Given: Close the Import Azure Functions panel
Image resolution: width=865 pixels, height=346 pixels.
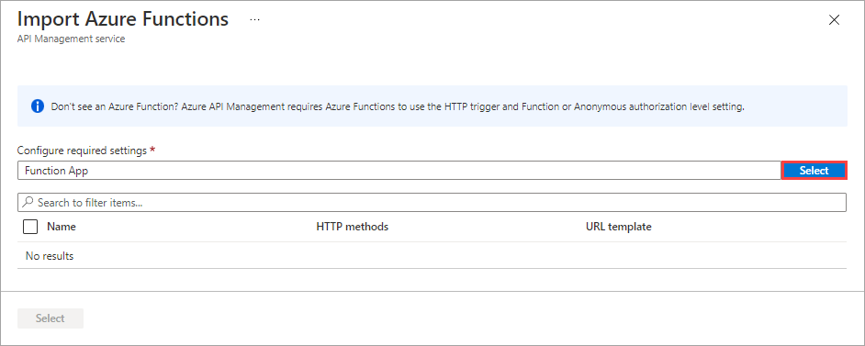Looking at the screenshot, I should point(834,20).
